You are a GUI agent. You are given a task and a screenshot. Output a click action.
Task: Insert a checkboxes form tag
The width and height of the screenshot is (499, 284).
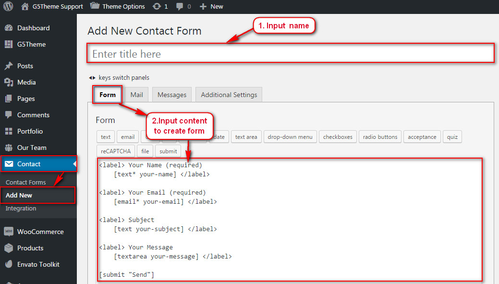pyautogui.click(x=338, y=137)
